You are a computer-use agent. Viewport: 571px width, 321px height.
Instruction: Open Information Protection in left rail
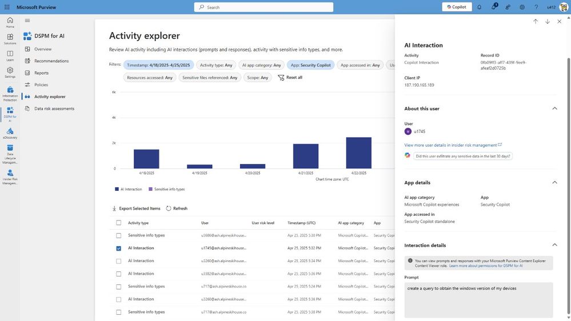coord(10,94)
